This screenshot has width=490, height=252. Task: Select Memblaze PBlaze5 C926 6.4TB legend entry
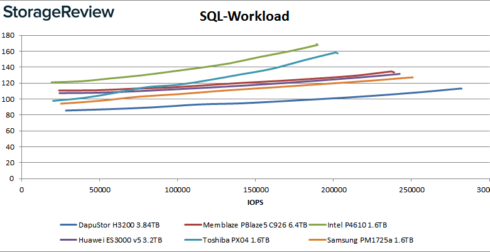pos(246,224)
